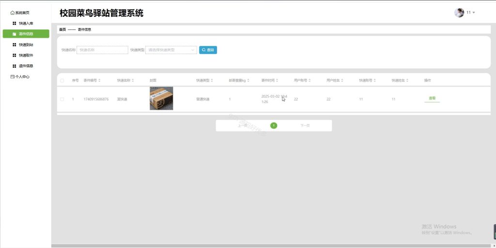The image size is (496, 248).
Task: Sort by 快递名称 column arrows
Action: click(133, 80)
